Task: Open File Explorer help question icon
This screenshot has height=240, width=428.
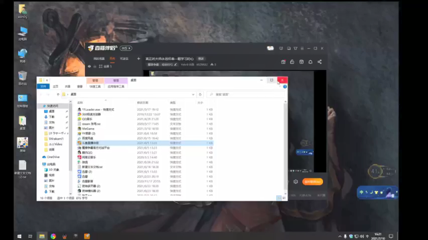Action: tap(285, 87)
